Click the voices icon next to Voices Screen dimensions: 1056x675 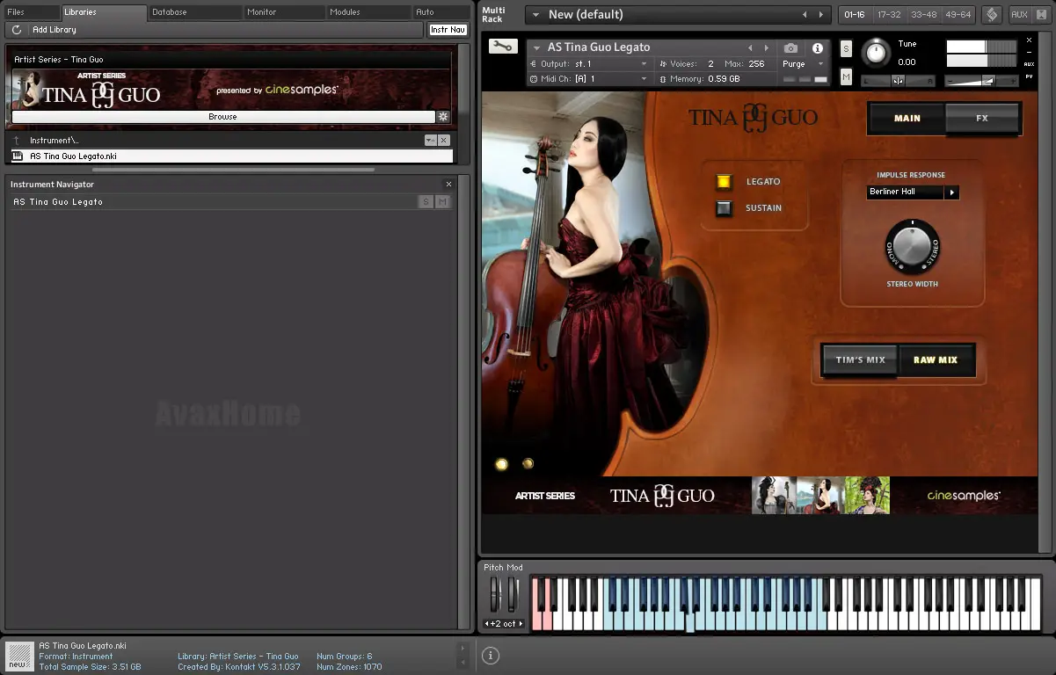tap(663, 64)
